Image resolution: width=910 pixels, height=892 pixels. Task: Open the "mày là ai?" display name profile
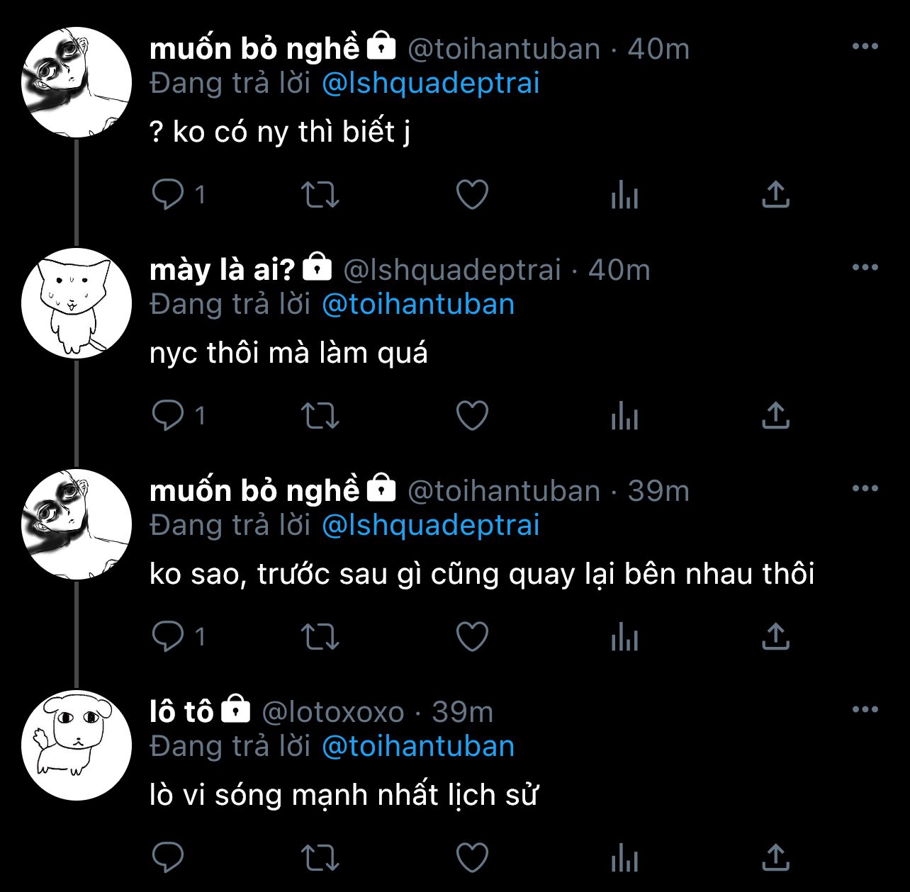[222, 269]
